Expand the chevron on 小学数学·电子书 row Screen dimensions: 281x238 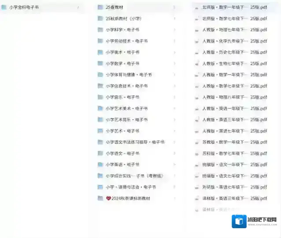(x=174, y=63)
